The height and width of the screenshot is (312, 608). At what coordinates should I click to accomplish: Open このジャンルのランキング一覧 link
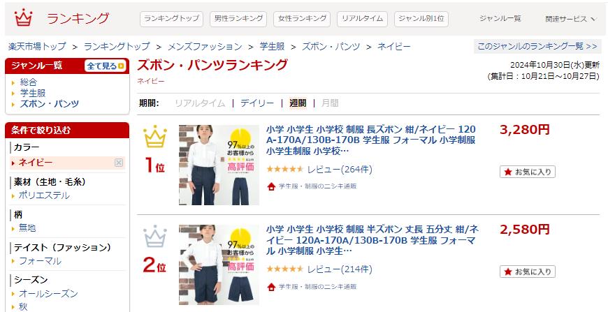coord(537,47)
